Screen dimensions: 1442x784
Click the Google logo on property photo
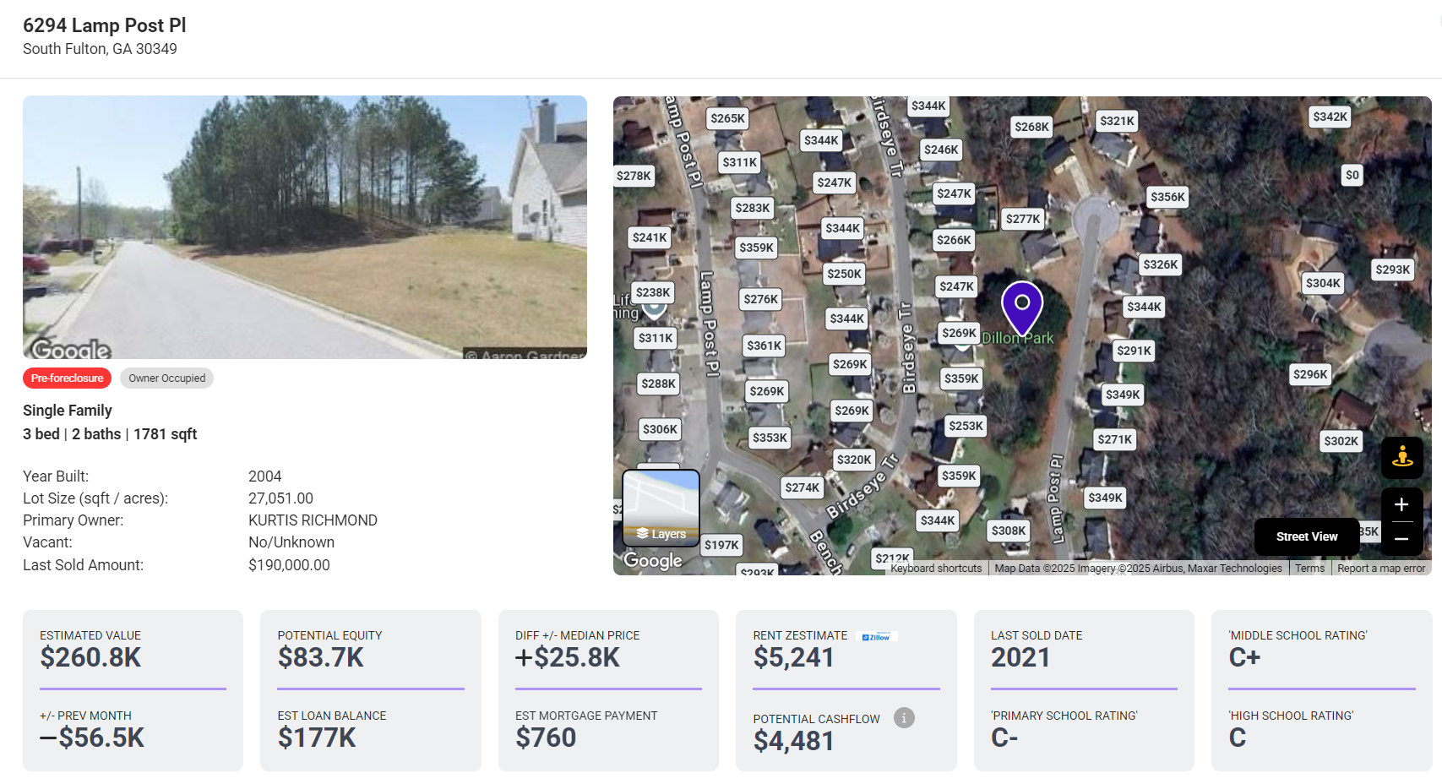point(71,349)
